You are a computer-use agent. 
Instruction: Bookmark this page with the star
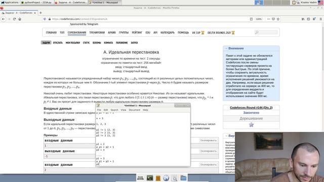tap(278, 19)
